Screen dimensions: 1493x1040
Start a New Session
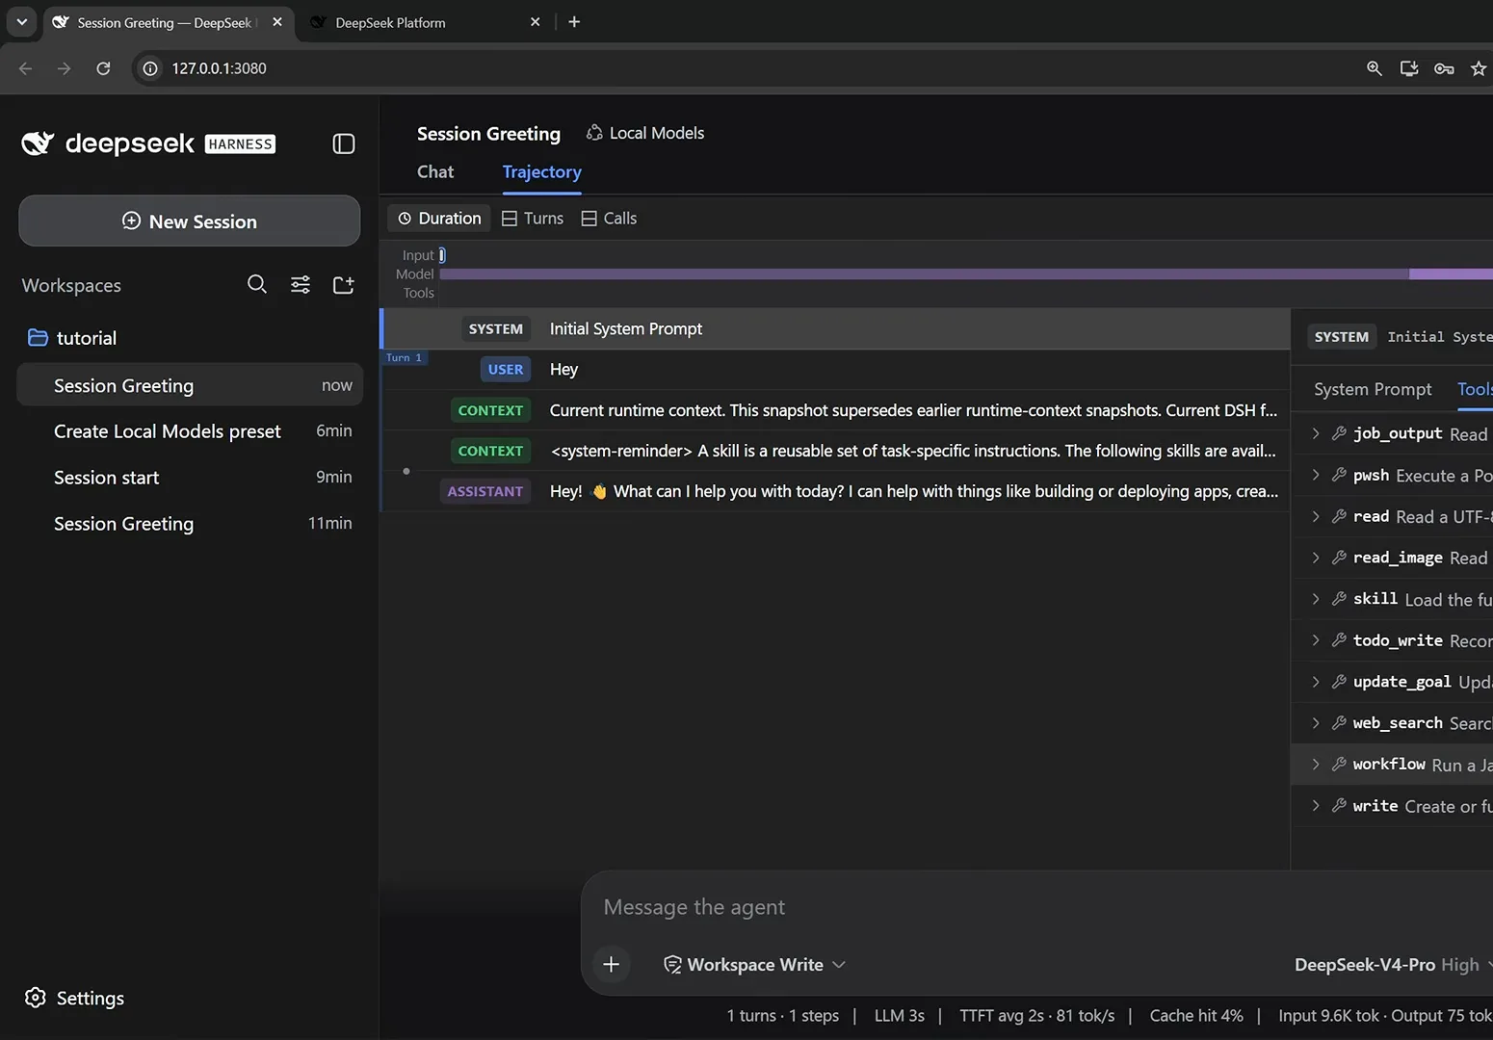coord(190,221)
